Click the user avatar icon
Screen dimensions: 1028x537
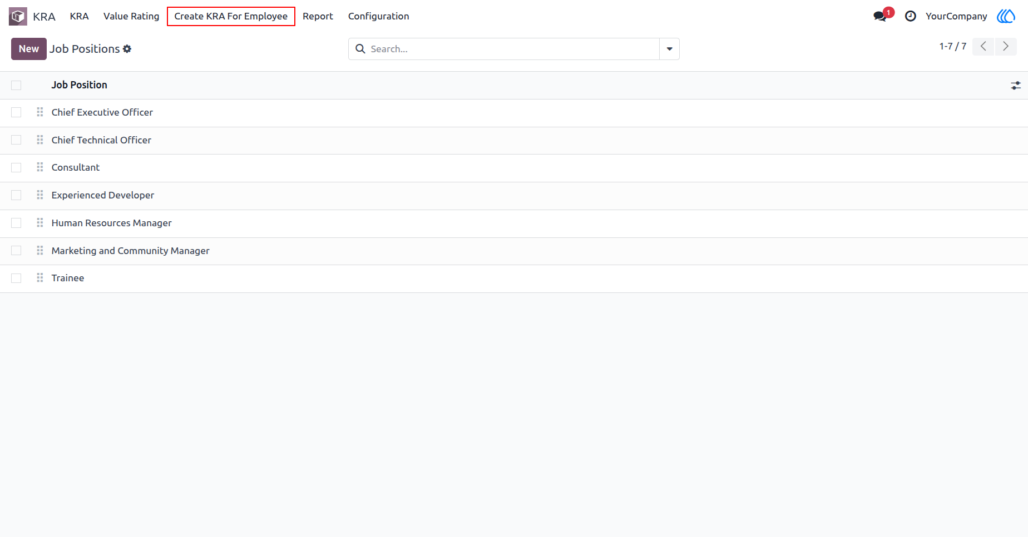[1006, 16]
